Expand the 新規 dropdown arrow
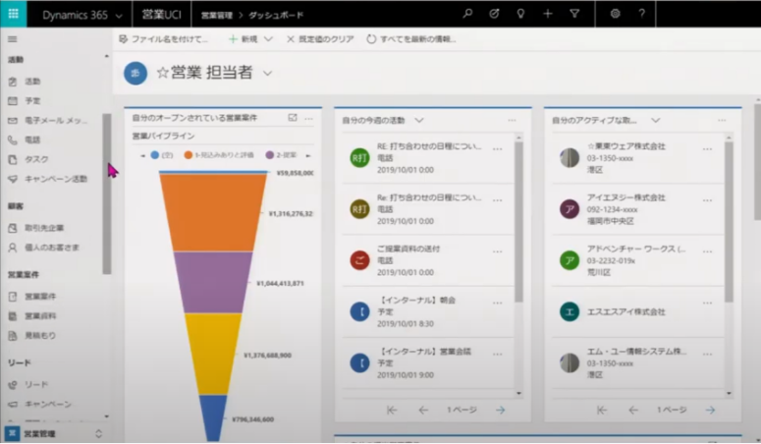 268,39
